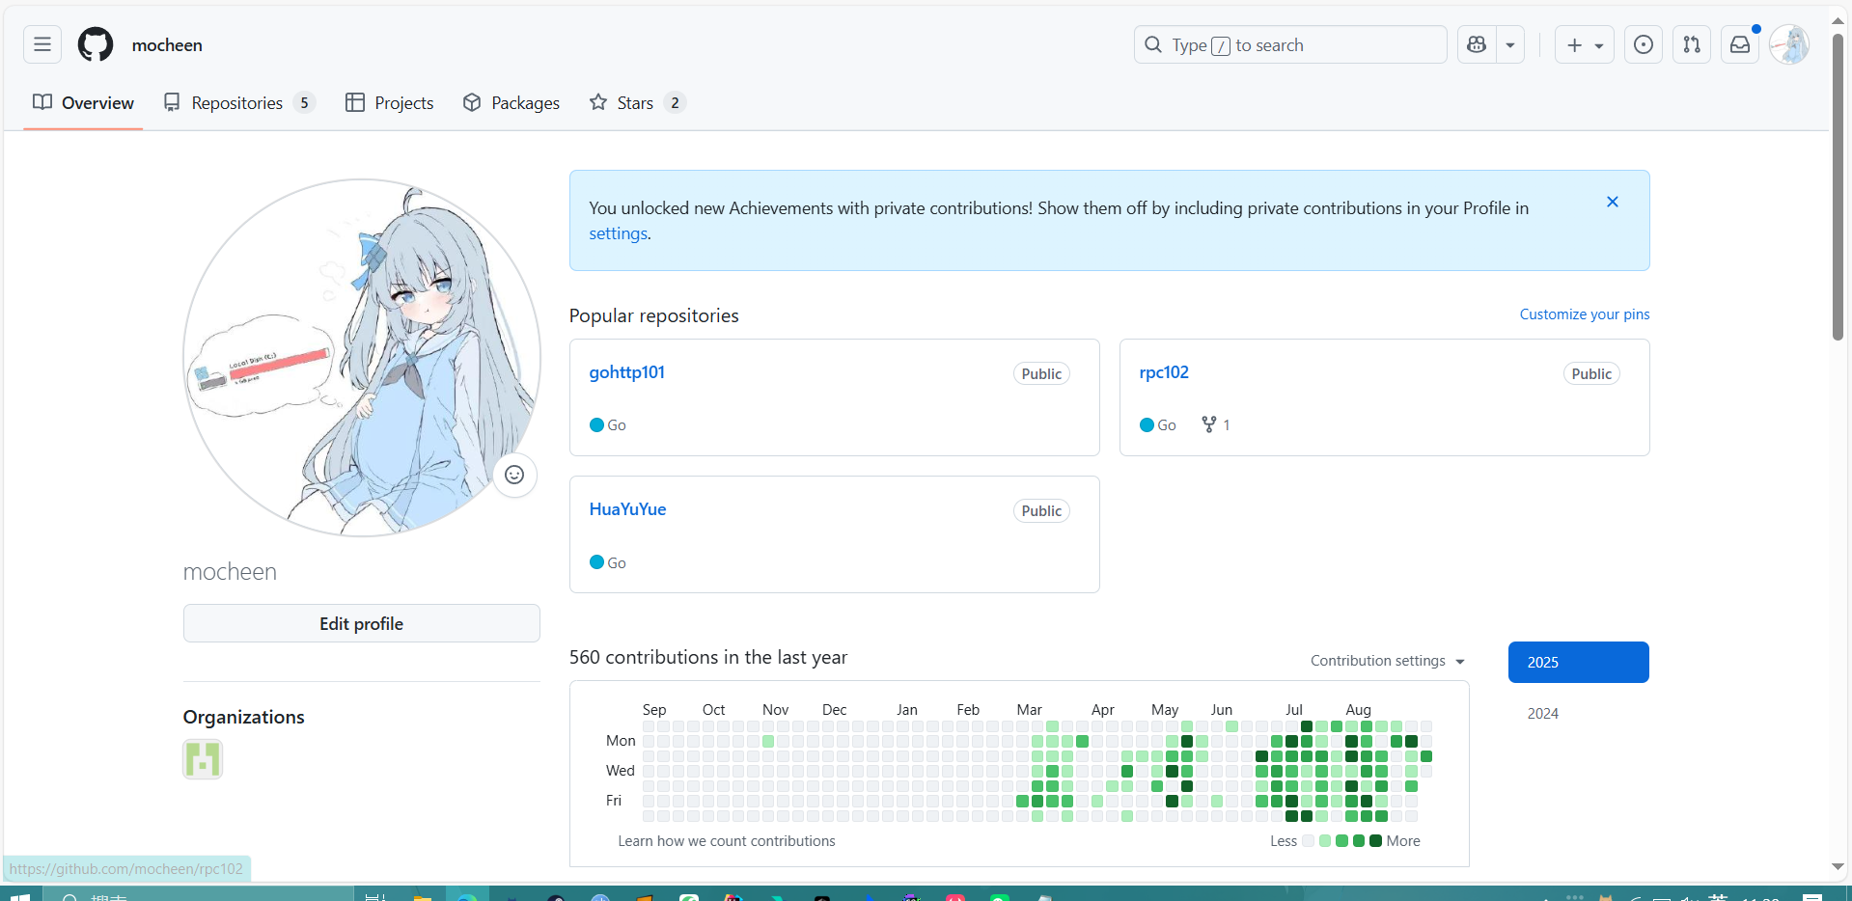The image size is (1852, 901).
Task: Click the lightest green legend square
Action: 1325,841
